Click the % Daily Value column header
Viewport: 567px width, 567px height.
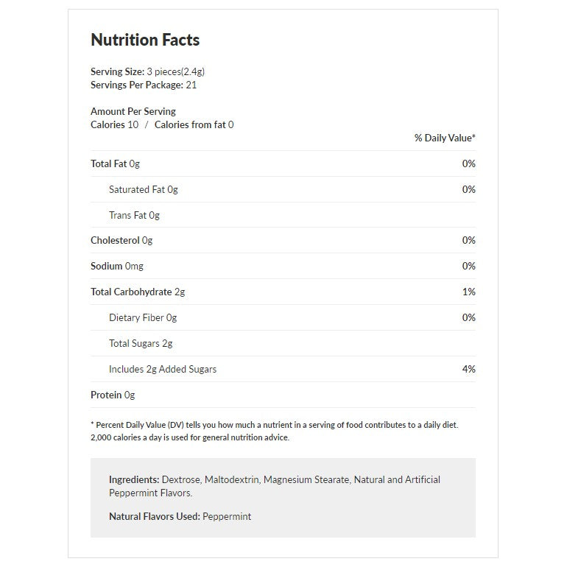tap(445, 138)
